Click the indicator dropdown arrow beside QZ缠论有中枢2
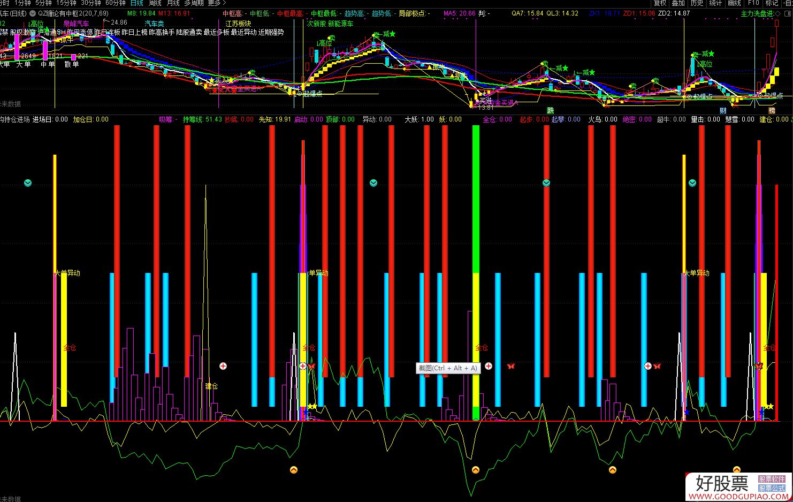The height and width of the screenshot is (502, 793). [x=33, y=13]
